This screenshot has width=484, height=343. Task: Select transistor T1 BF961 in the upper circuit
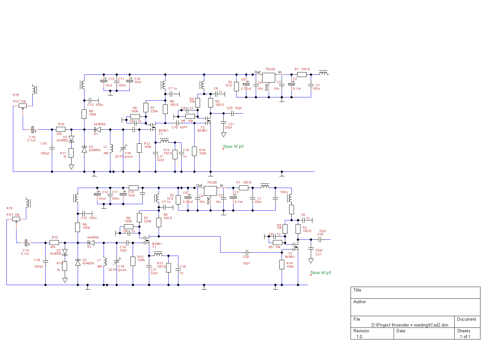tap(153, 128)
